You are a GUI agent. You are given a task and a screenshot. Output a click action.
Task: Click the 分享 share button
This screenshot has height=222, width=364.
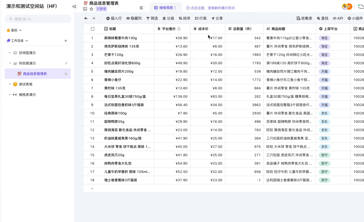tap(217, 18)
